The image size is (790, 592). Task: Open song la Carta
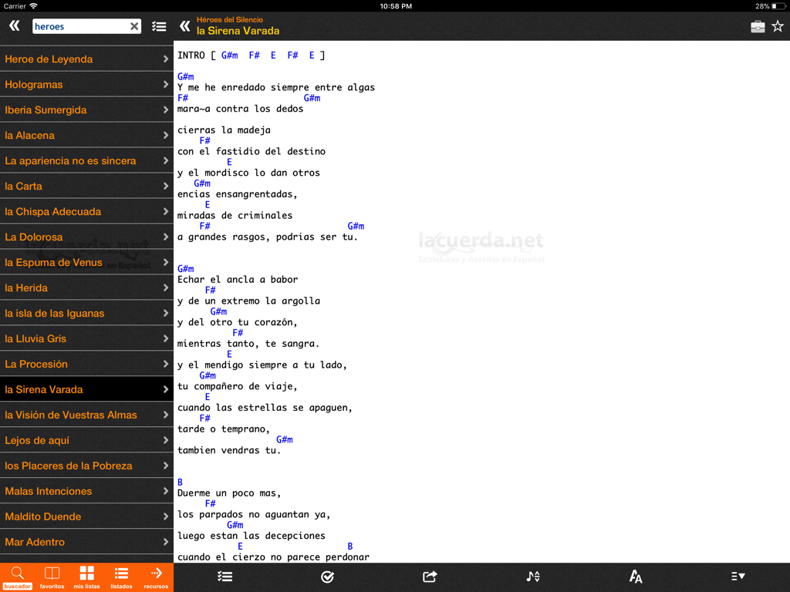pos(86,187)
